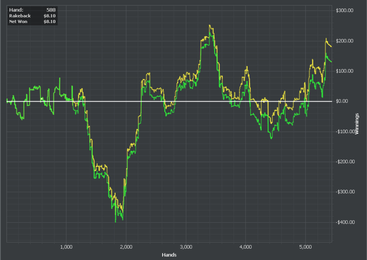Click the 1,000 hands x-axis label
This screenshot has width=367, height=260.
pyautogui.click(x=67, y=247)
